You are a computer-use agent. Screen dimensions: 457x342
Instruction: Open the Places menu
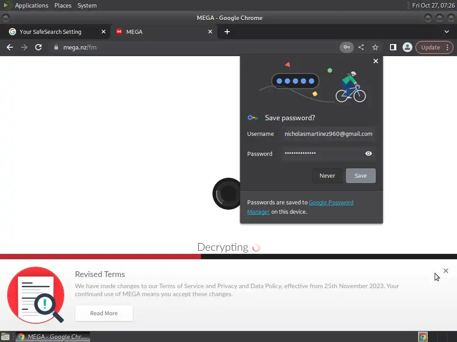point(62,5)
